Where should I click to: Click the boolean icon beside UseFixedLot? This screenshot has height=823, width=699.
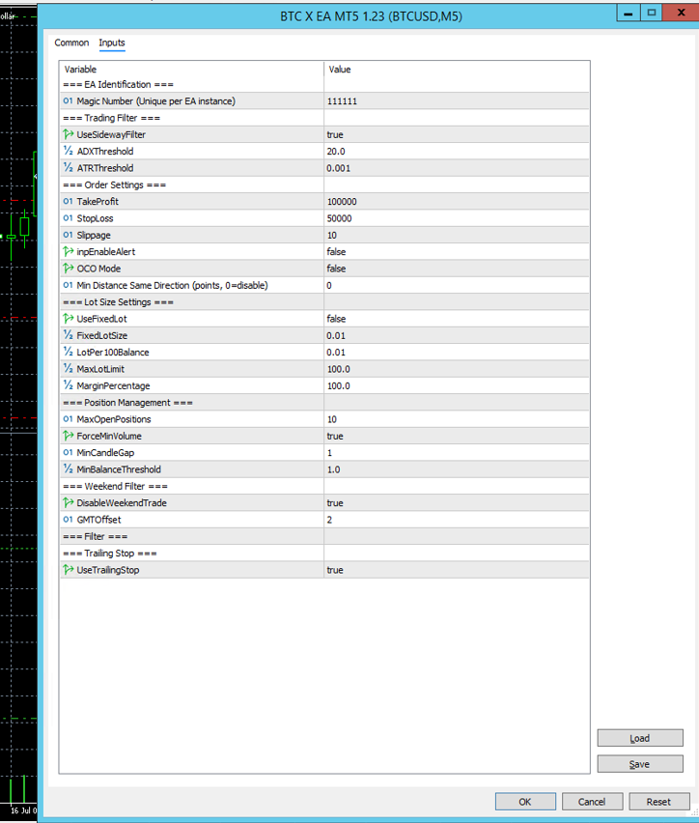pos(68,319)
